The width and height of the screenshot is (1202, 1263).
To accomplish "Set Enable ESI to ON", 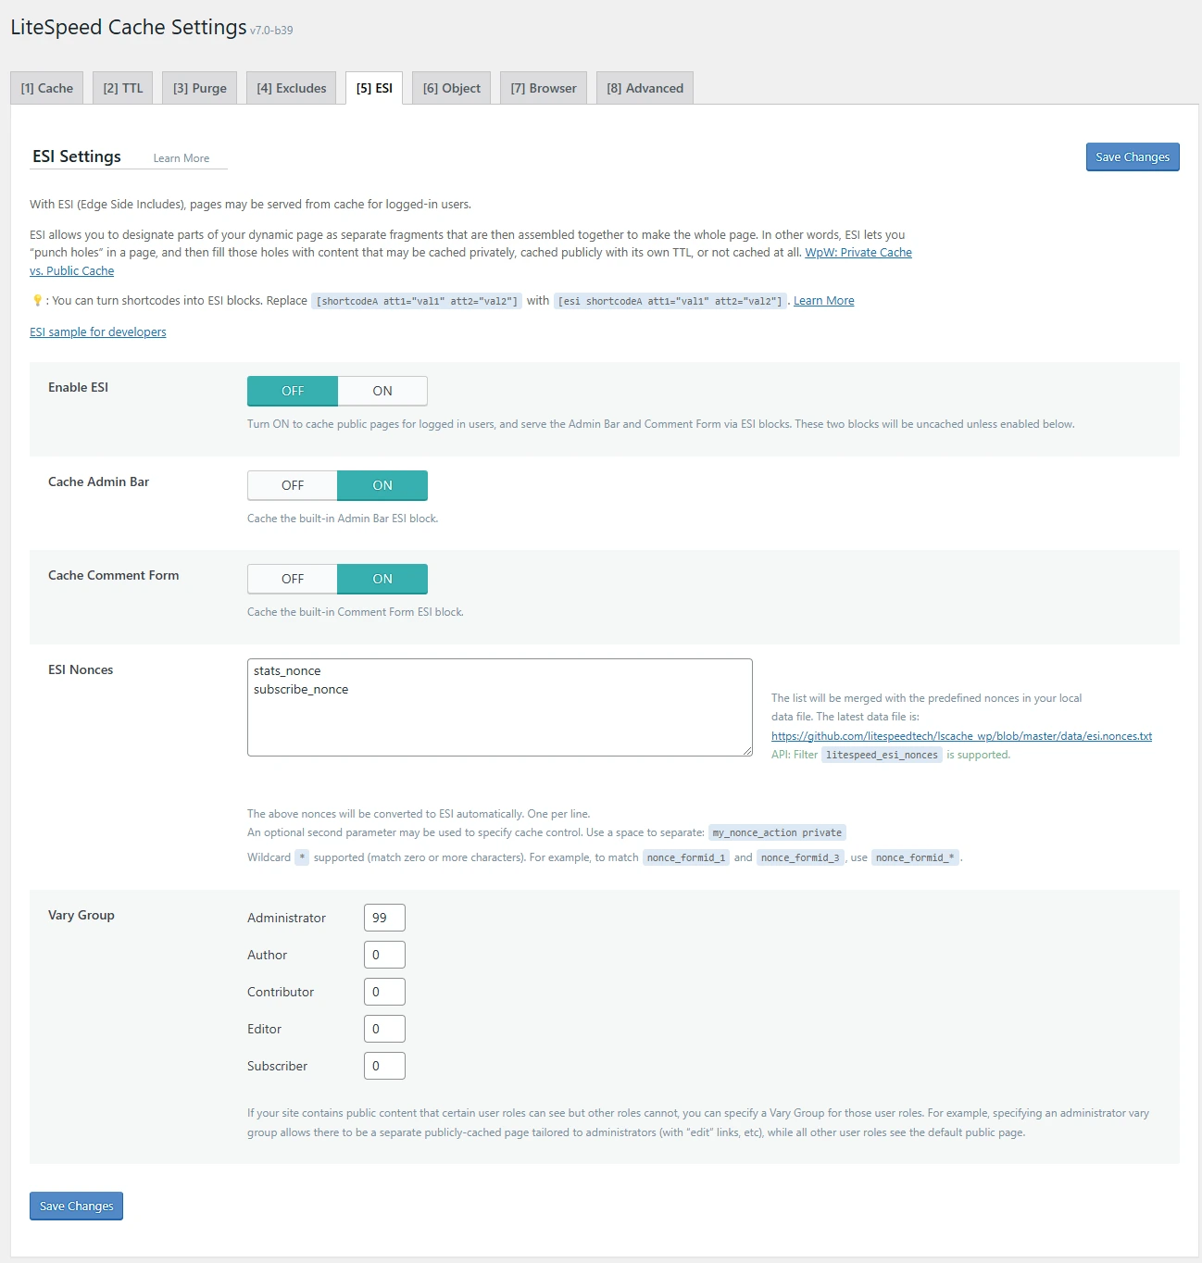I will (382, 391).
